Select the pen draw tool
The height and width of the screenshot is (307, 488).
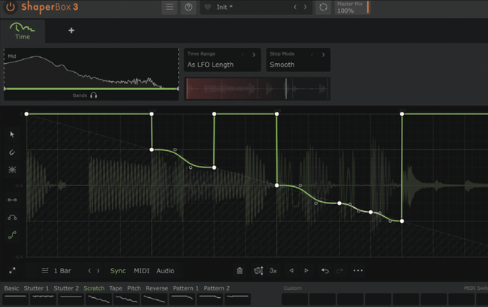[12, 152]
